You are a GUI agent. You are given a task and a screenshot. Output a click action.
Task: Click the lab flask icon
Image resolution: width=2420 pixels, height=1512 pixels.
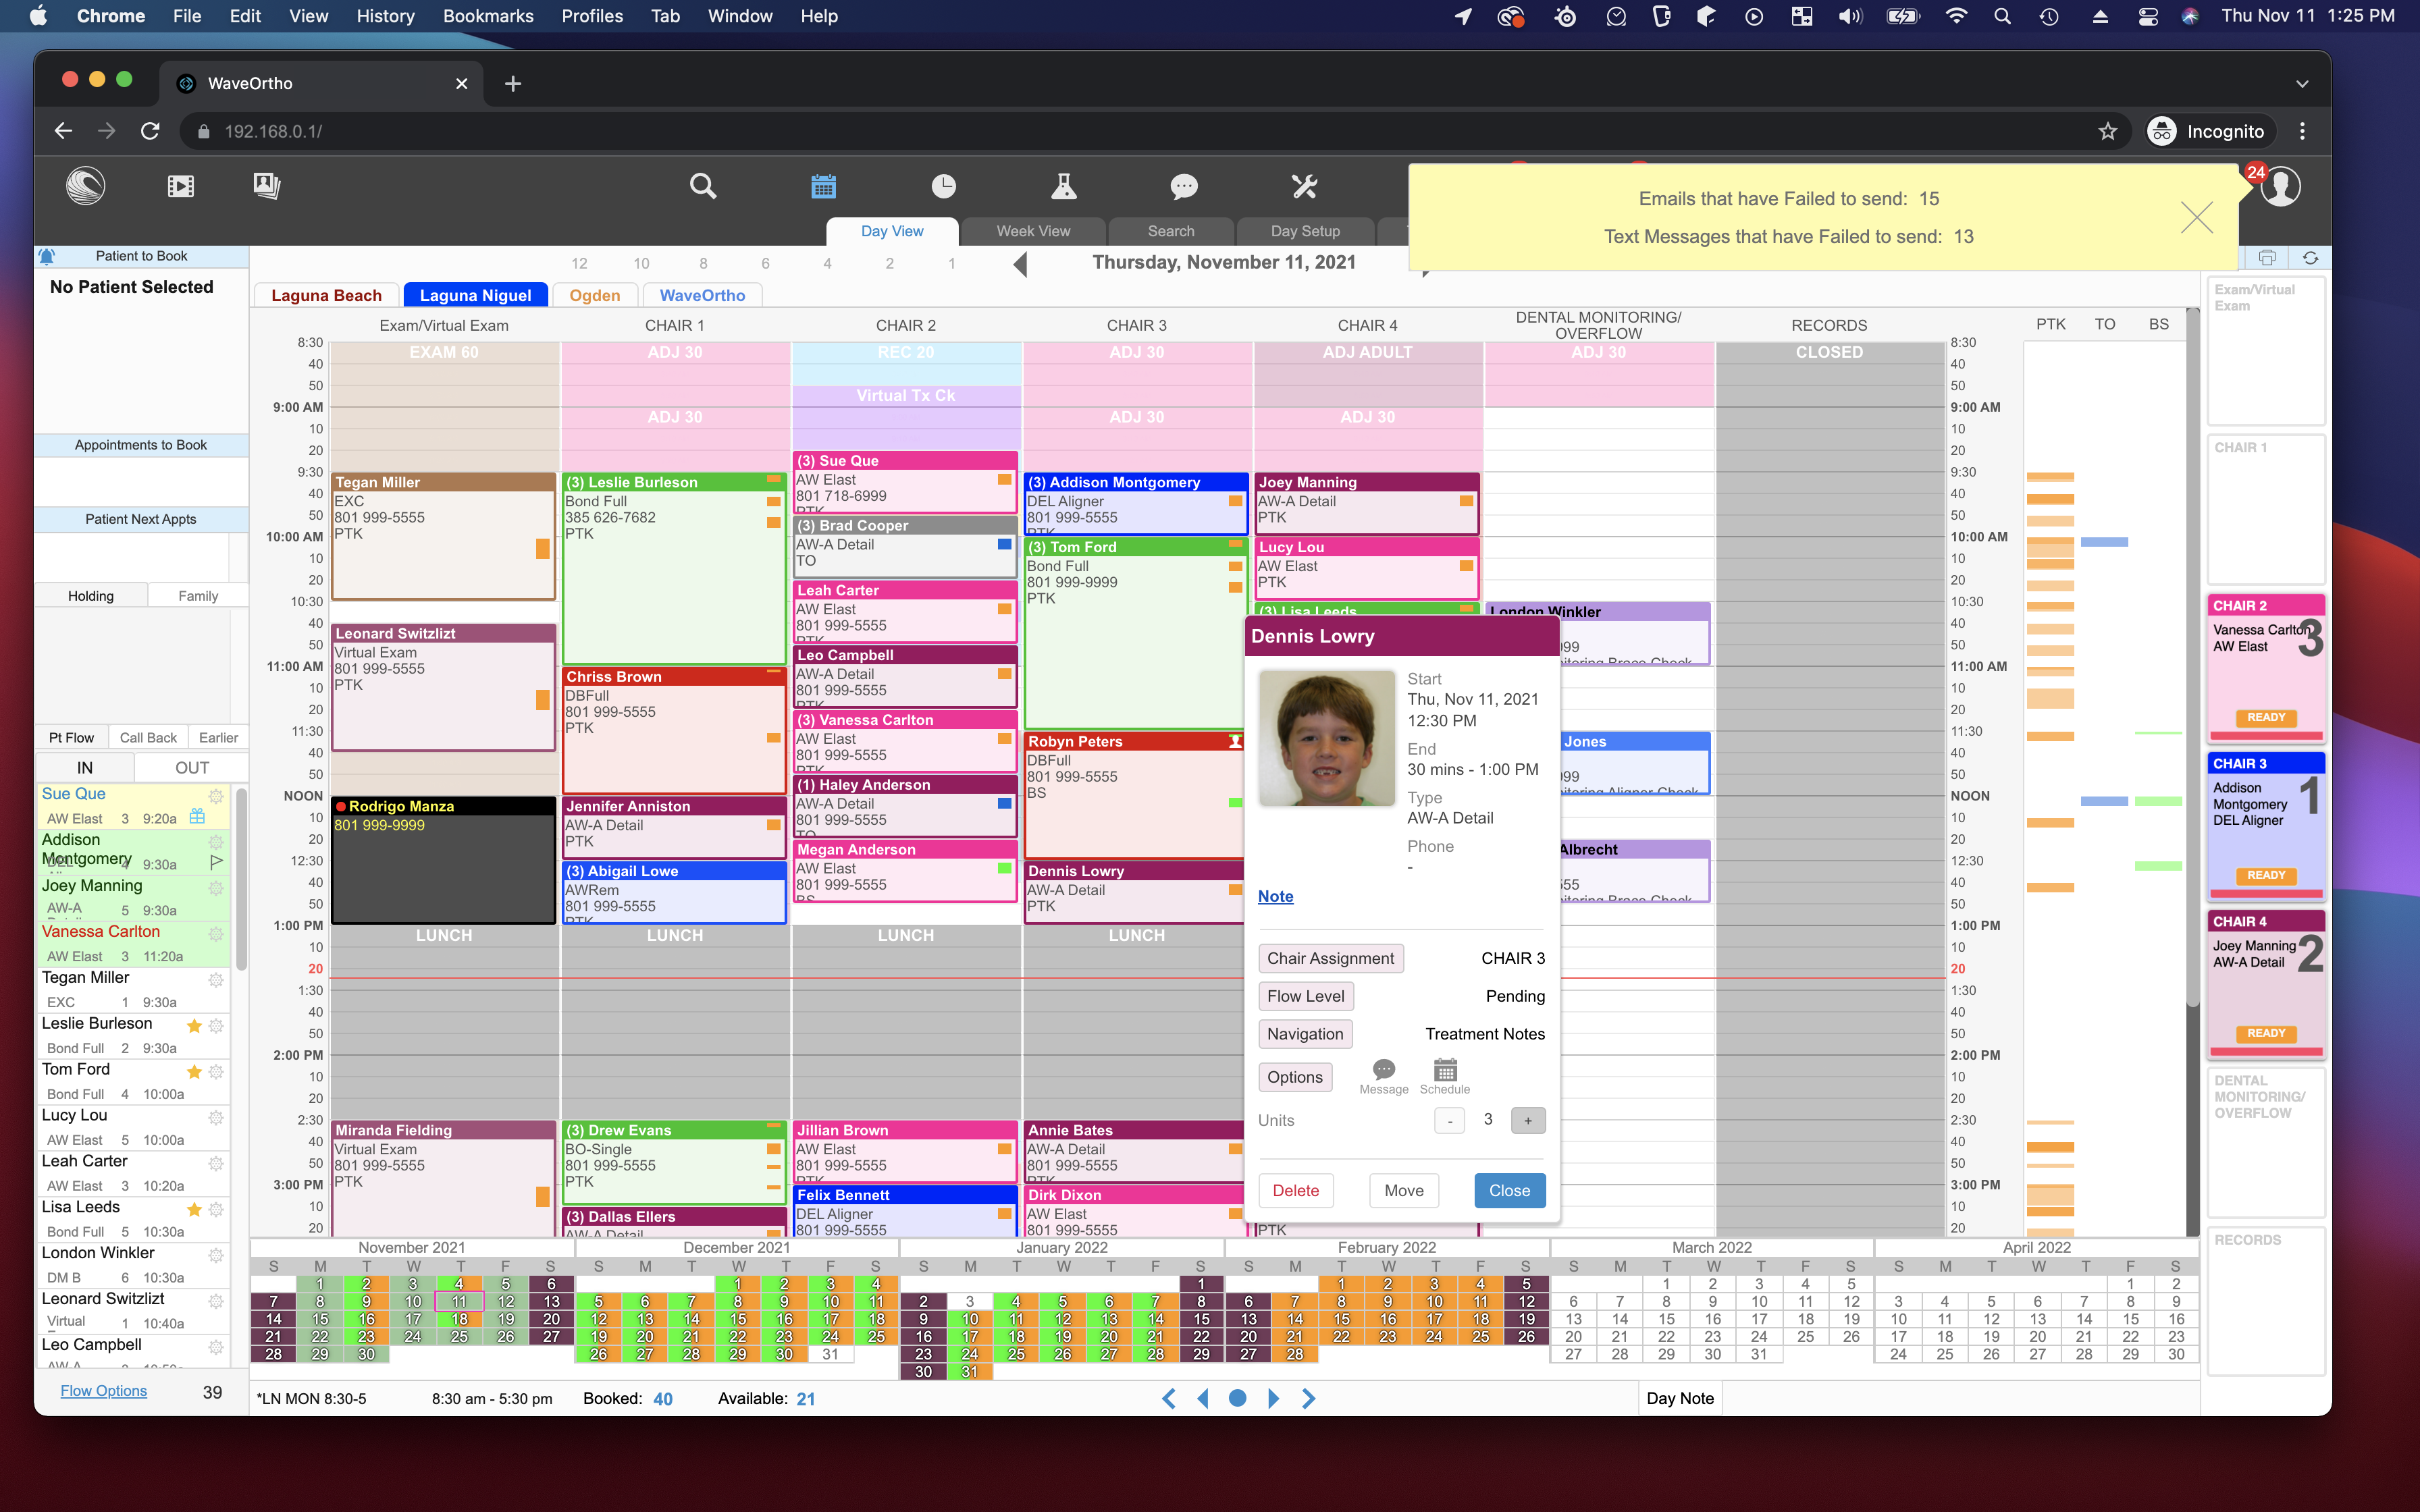1063,186
